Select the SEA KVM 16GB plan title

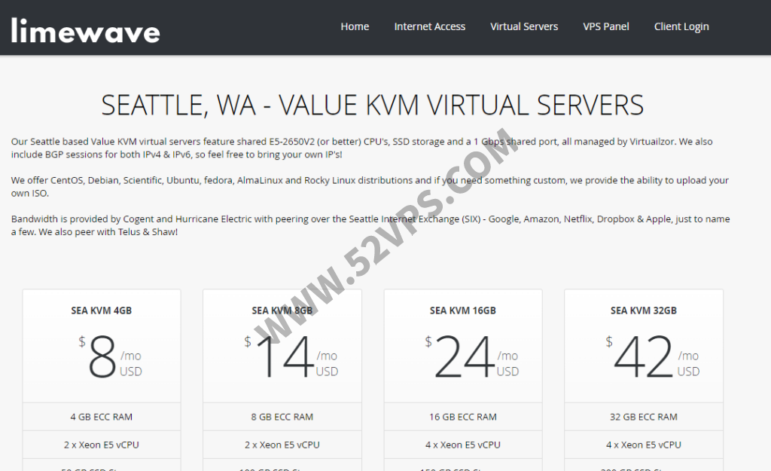pyautogui.click(x=463, y=310)
